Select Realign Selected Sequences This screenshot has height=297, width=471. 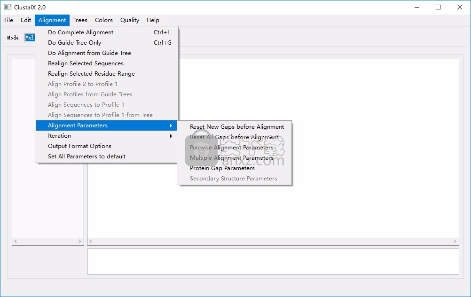coord(107,63)
